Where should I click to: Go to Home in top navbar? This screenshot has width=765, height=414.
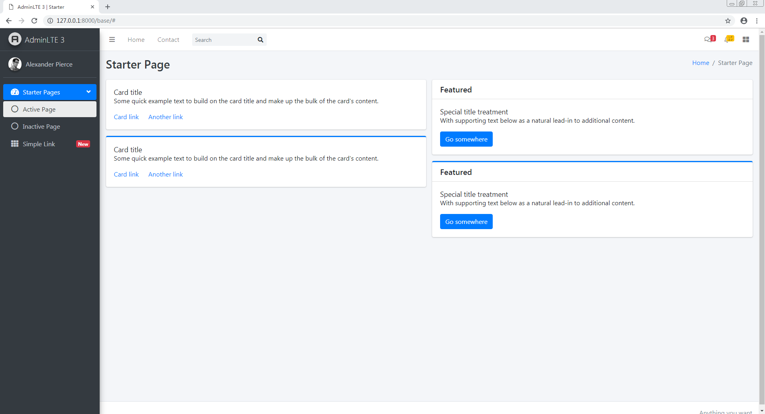pyautogui.click(x=136, y=40)
